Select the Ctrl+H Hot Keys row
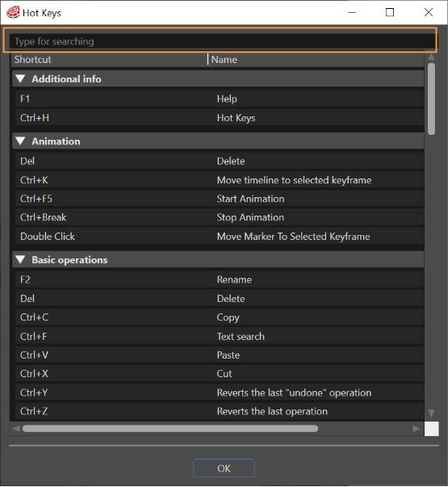 220,118
